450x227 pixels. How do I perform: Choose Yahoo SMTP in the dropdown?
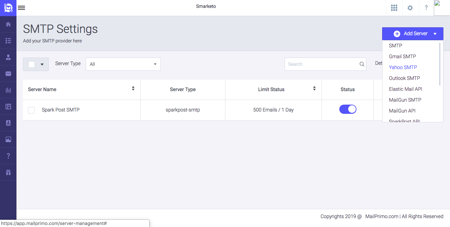coord(403,67)
